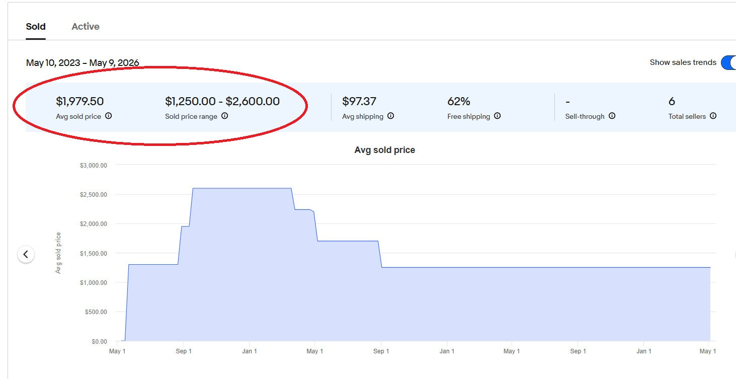The width and height of the screenshot is (736, 379).
Task: Click the $2,500.00 y-axis label
Action: [x=94, y=194]
